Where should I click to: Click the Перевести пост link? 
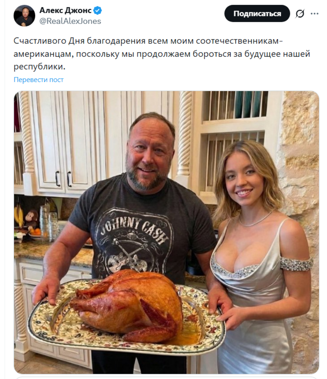[39, 80]
